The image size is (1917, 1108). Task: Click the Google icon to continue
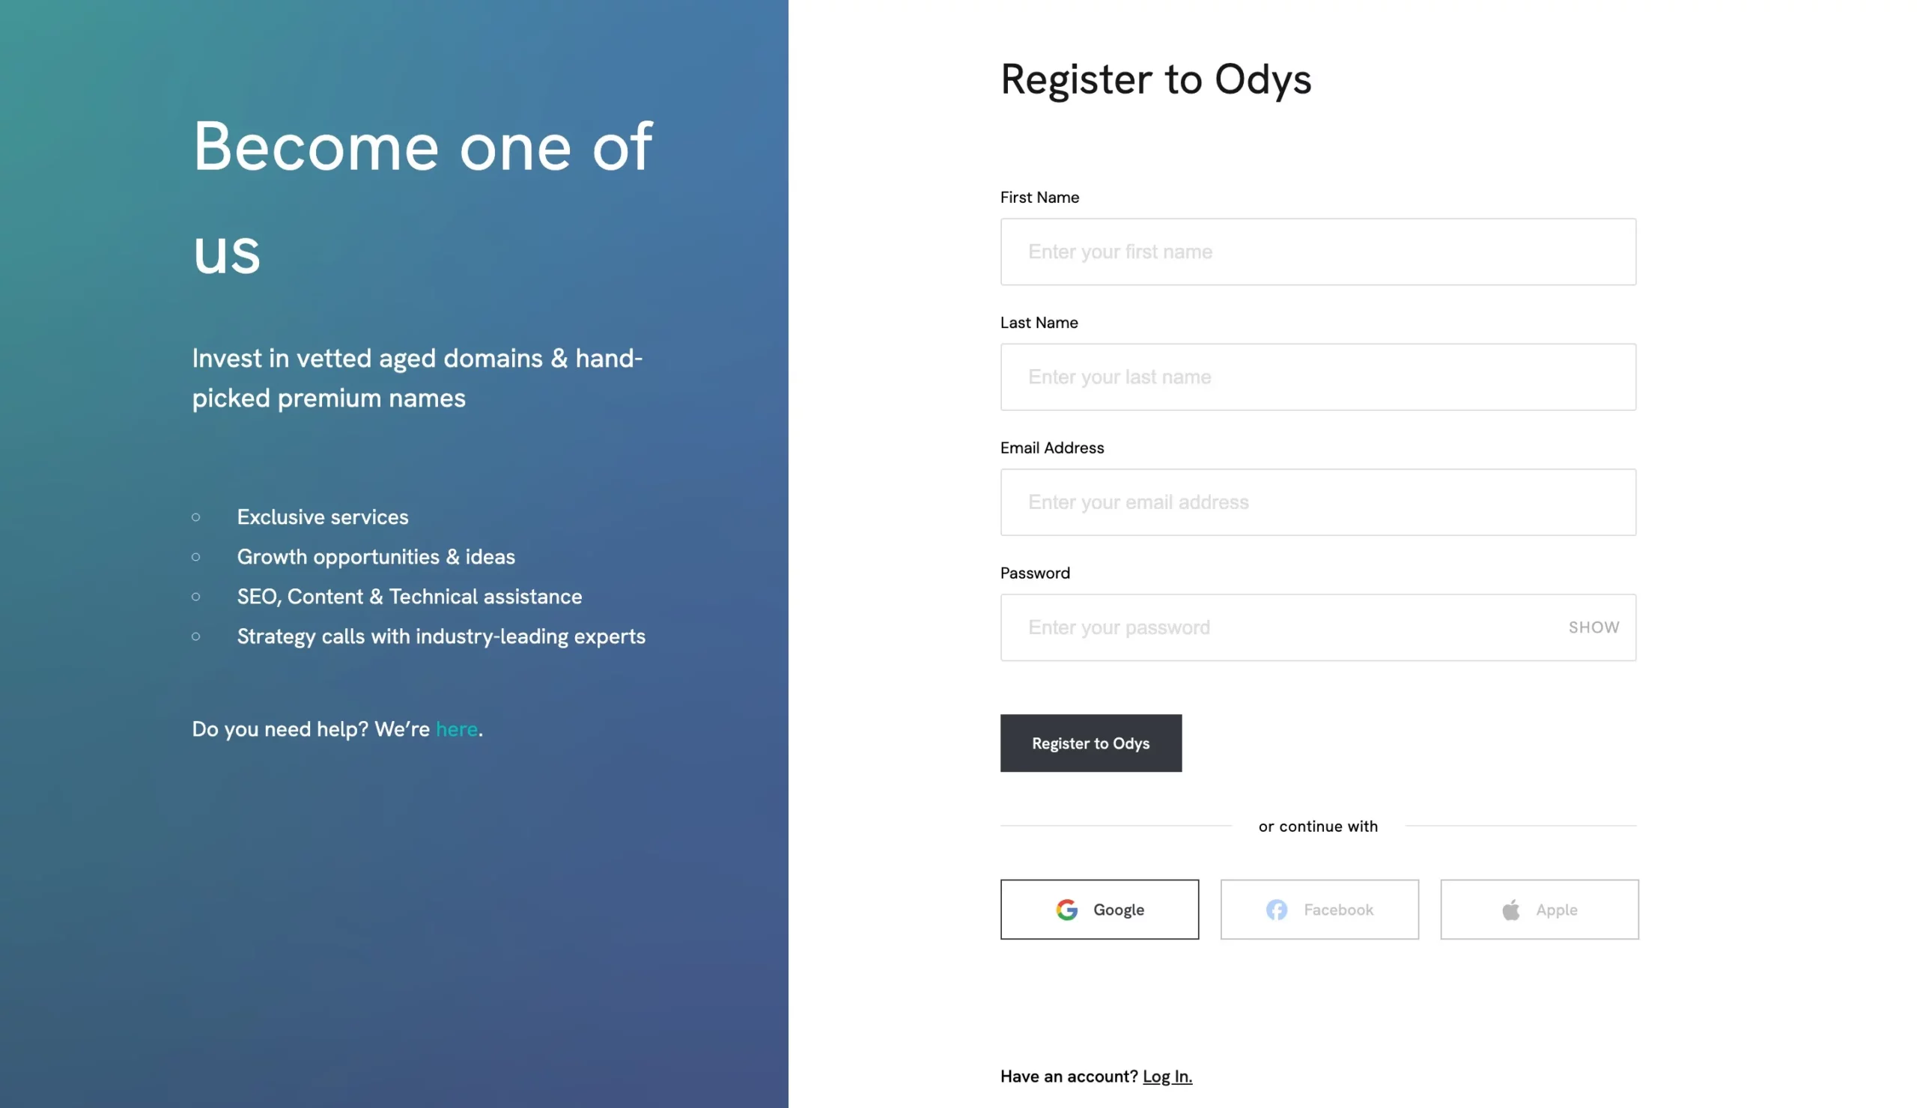point(1066,909)
